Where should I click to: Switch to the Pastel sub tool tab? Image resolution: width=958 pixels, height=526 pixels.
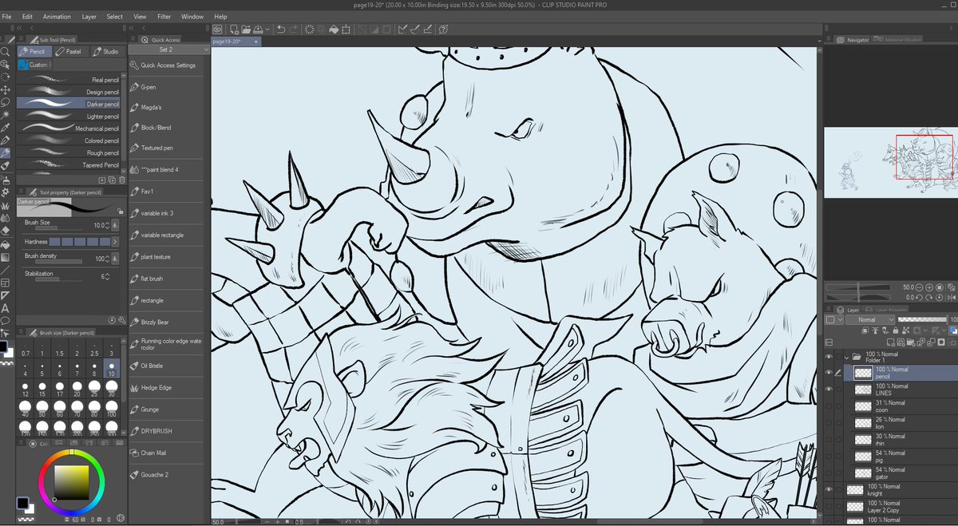tap(72, 51)
